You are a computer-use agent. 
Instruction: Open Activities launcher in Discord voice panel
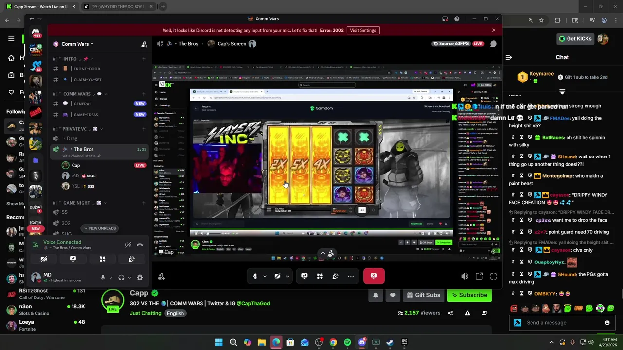102,259
